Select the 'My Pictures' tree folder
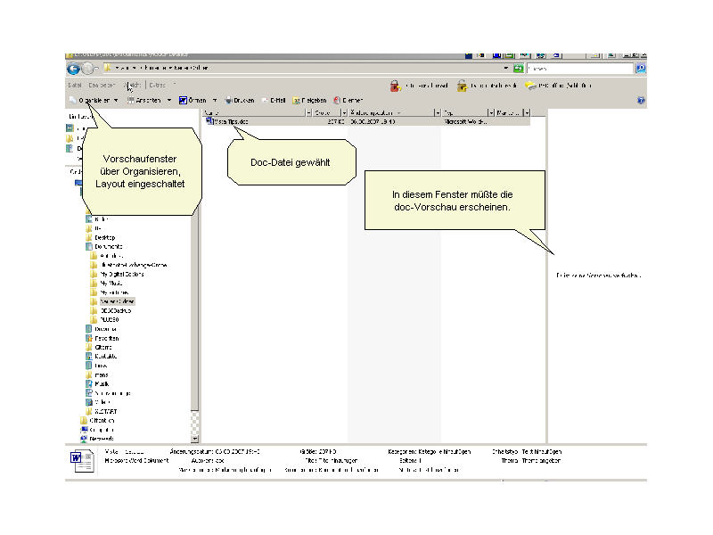Viewport: 713px width, 535px height. pos(114,292)
